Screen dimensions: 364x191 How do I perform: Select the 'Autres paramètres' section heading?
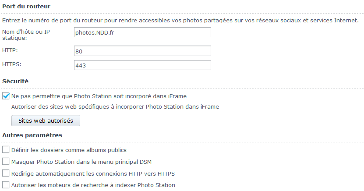click(32, 135)
